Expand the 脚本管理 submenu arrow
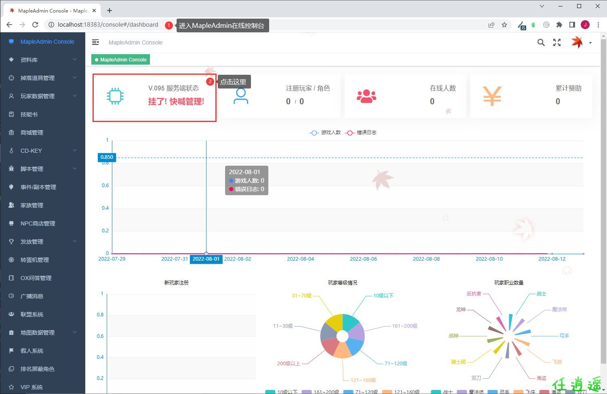This screenshot has height=394, width=607. pos(75,169)
